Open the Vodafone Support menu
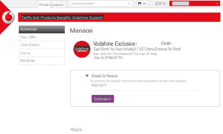Image resolution: width=223 pixels, height=134 pixels. 87,18
